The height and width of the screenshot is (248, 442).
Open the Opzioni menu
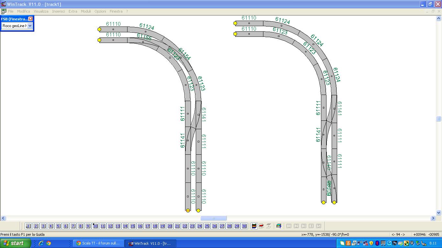point(100,11)
